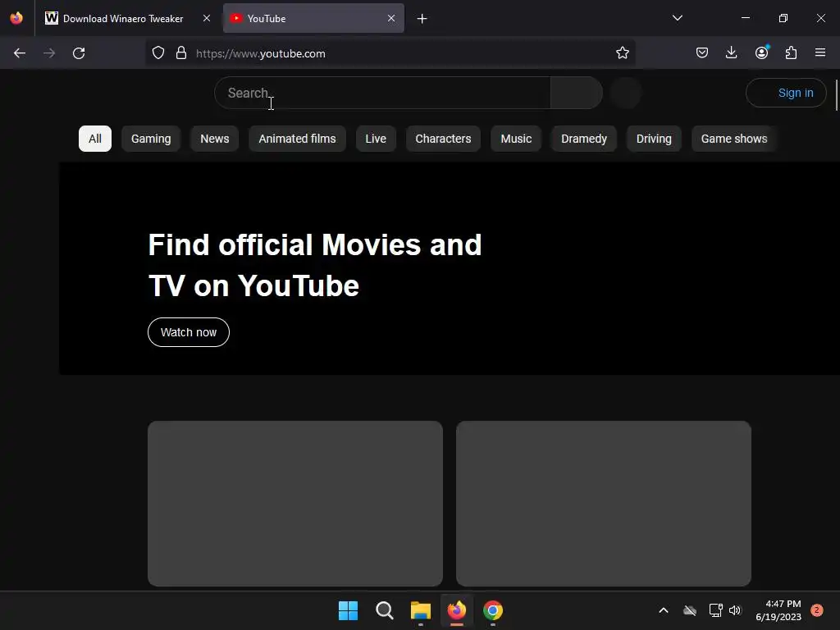Screen dimensions: 840x630
Task: Choose the Animated films chip
Action: tap(297, 139)
